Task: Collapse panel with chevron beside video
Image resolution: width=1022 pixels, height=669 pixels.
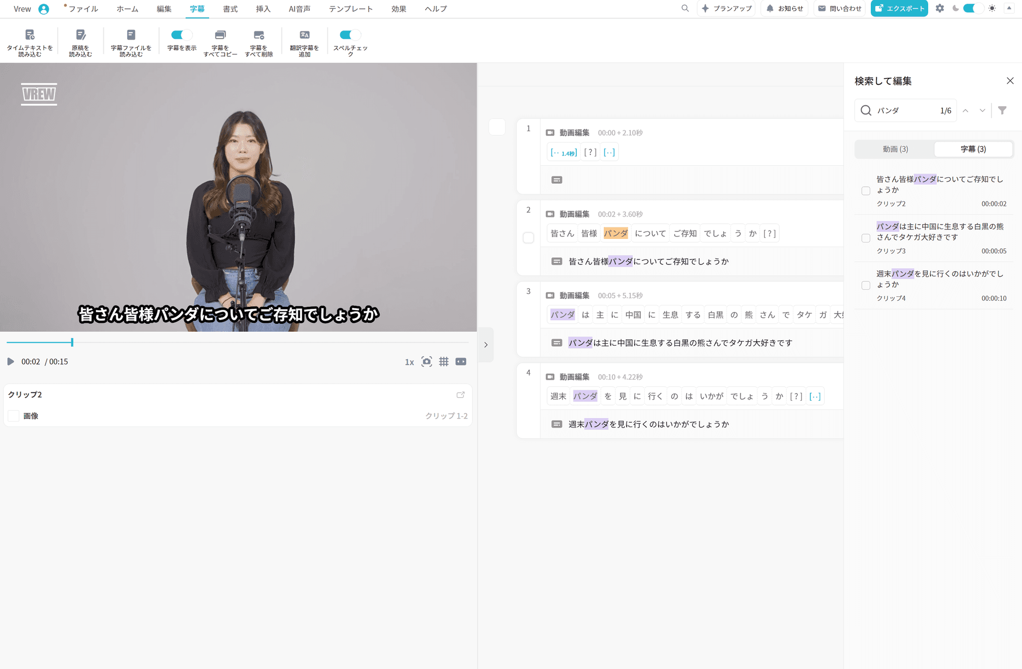Action: click(486, 345)
